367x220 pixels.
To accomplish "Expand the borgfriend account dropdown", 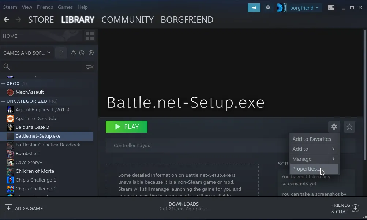I will (304, 8).
